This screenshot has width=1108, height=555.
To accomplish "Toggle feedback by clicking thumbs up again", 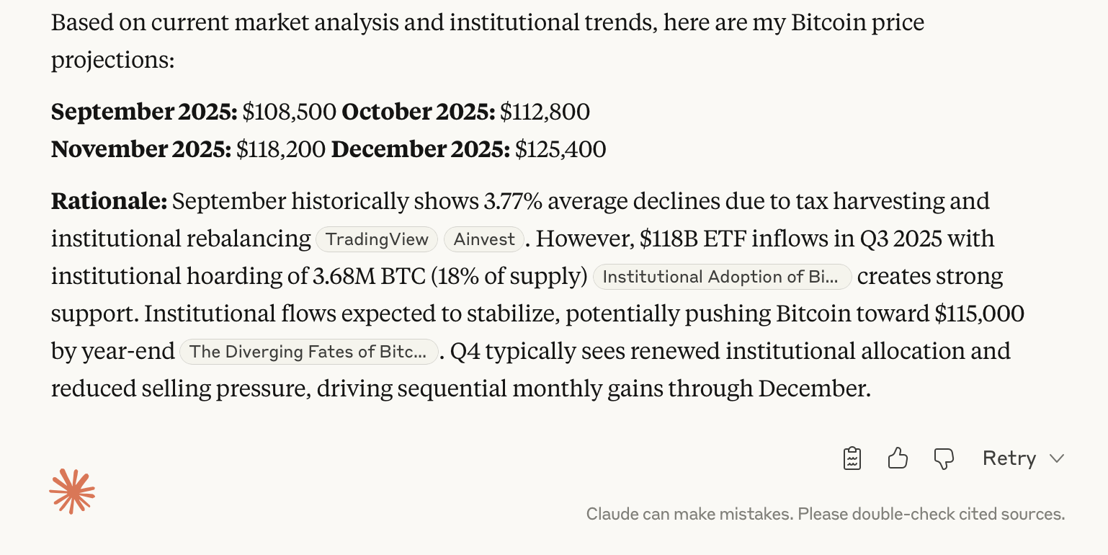I will [898, 458].
